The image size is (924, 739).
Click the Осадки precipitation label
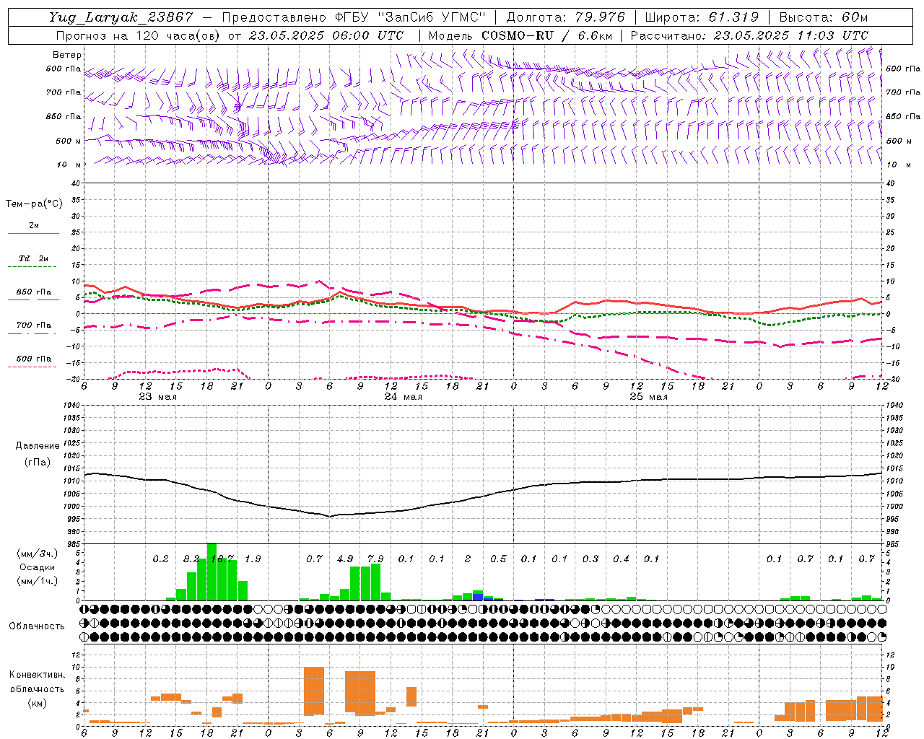coord(38,567)
